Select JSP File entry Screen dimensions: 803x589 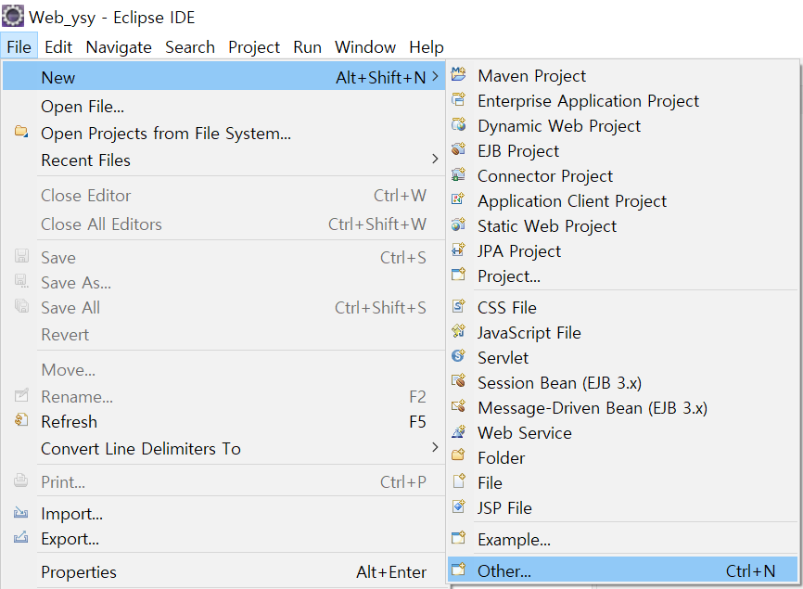tap(623, 507)
